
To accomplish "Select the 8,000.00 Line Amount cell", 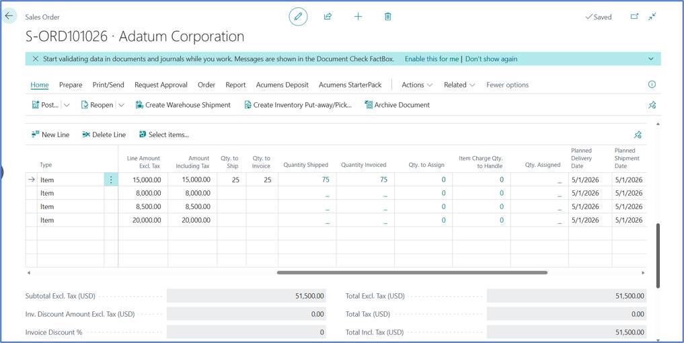I will 143,193.
